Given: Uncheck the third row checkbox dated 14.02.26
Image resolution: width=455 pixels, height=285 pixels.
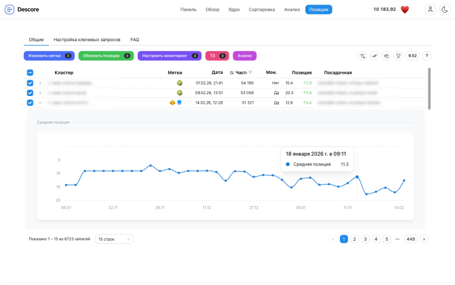Looking at the screenshot, I should click(x=30, y=102).
